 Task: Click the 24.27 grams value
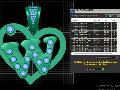[97, 29]
